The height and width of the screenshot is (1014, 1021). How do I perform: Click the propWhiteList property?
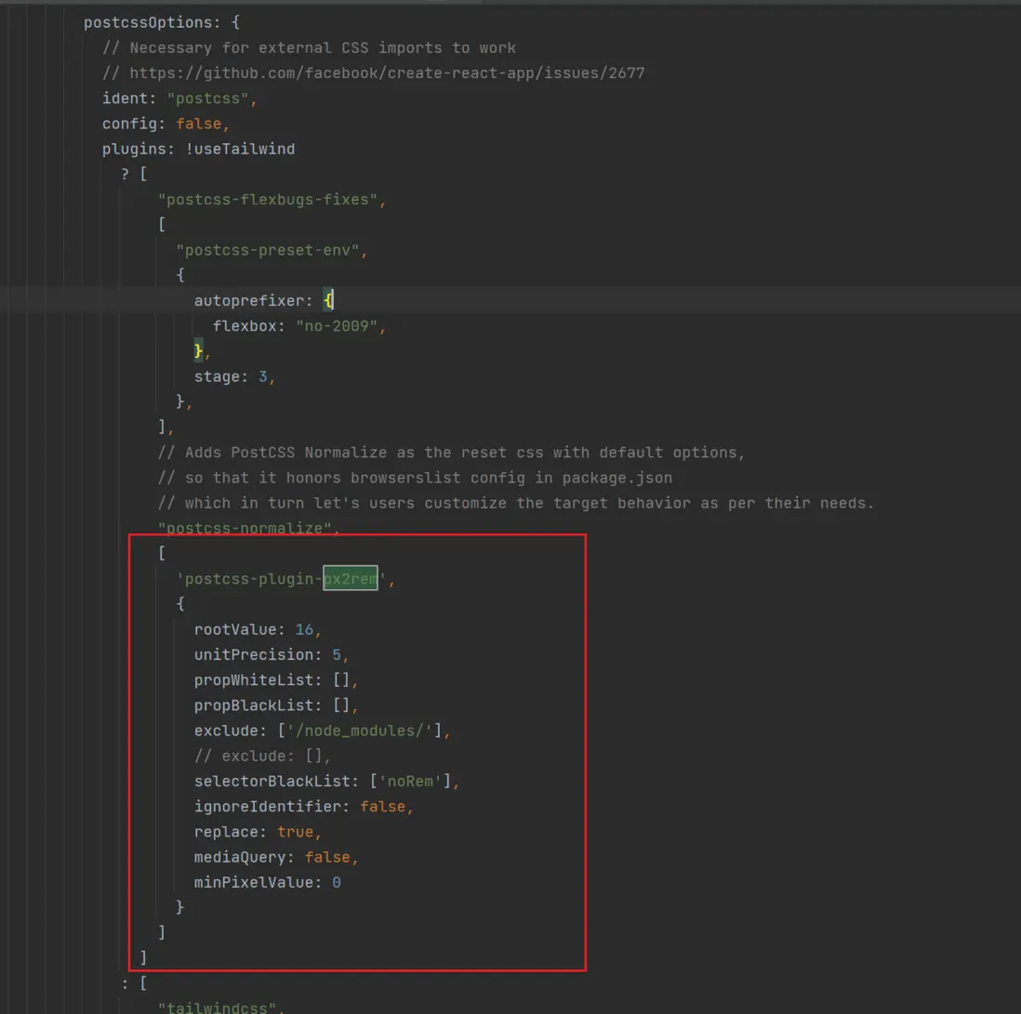(x=254, y=680)
